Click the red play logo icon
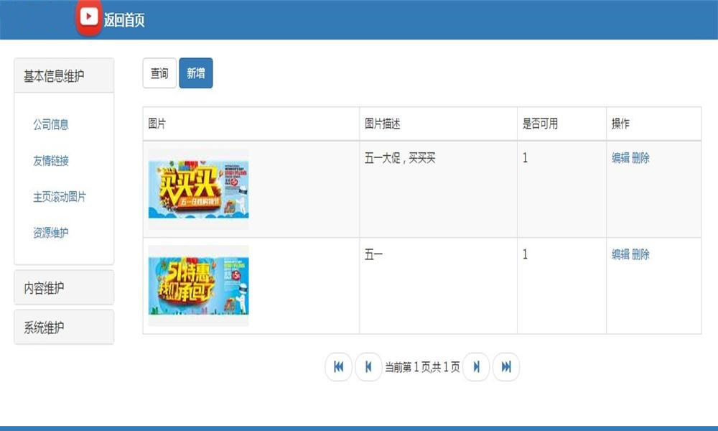 [89, 17]
